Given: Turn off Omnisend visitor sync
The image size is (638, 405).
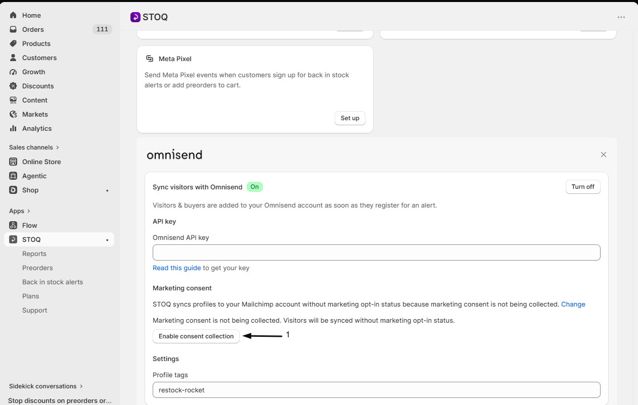Looking at the screenshot, I should coord(583,187).
